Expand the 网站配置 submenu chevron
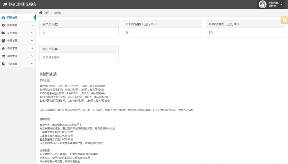 32,25
